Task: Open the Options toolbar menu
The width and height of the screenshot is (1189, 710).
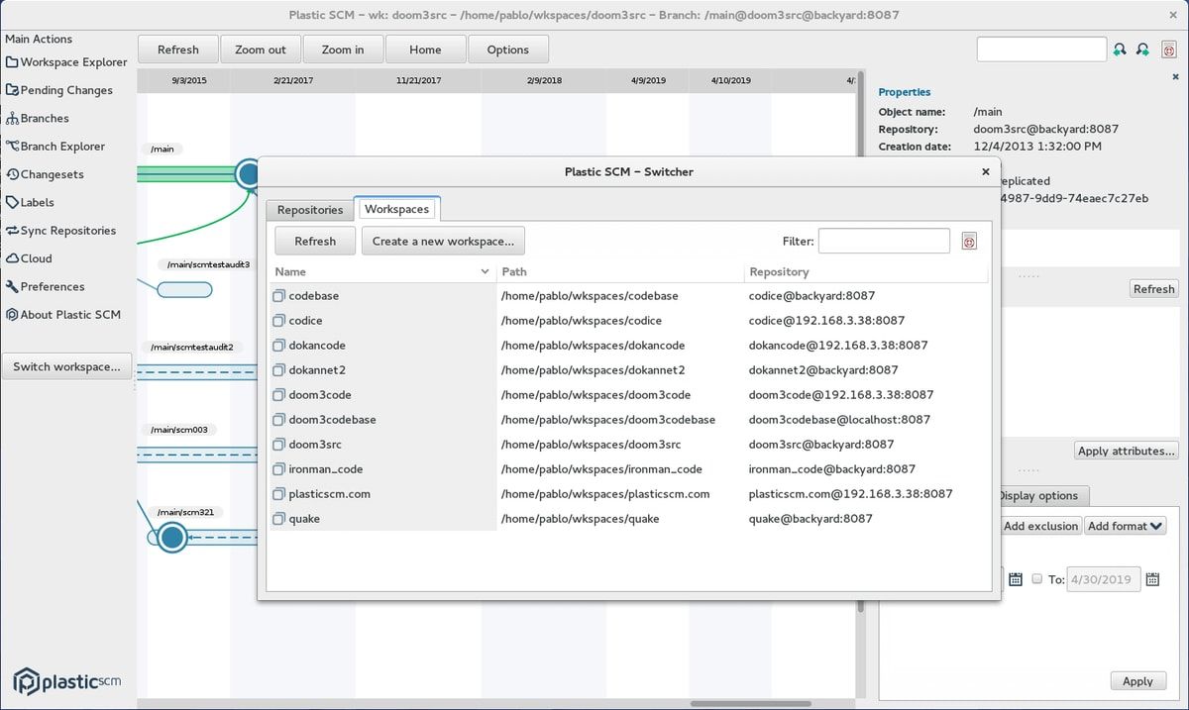Action: click(x=508, y=49)
